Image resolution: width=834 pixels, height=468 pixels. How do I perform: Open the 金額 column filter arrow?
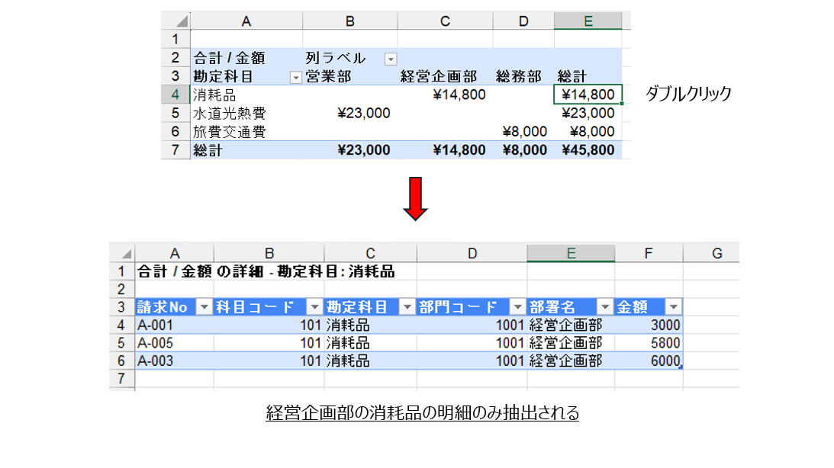[x=673, y=306]
